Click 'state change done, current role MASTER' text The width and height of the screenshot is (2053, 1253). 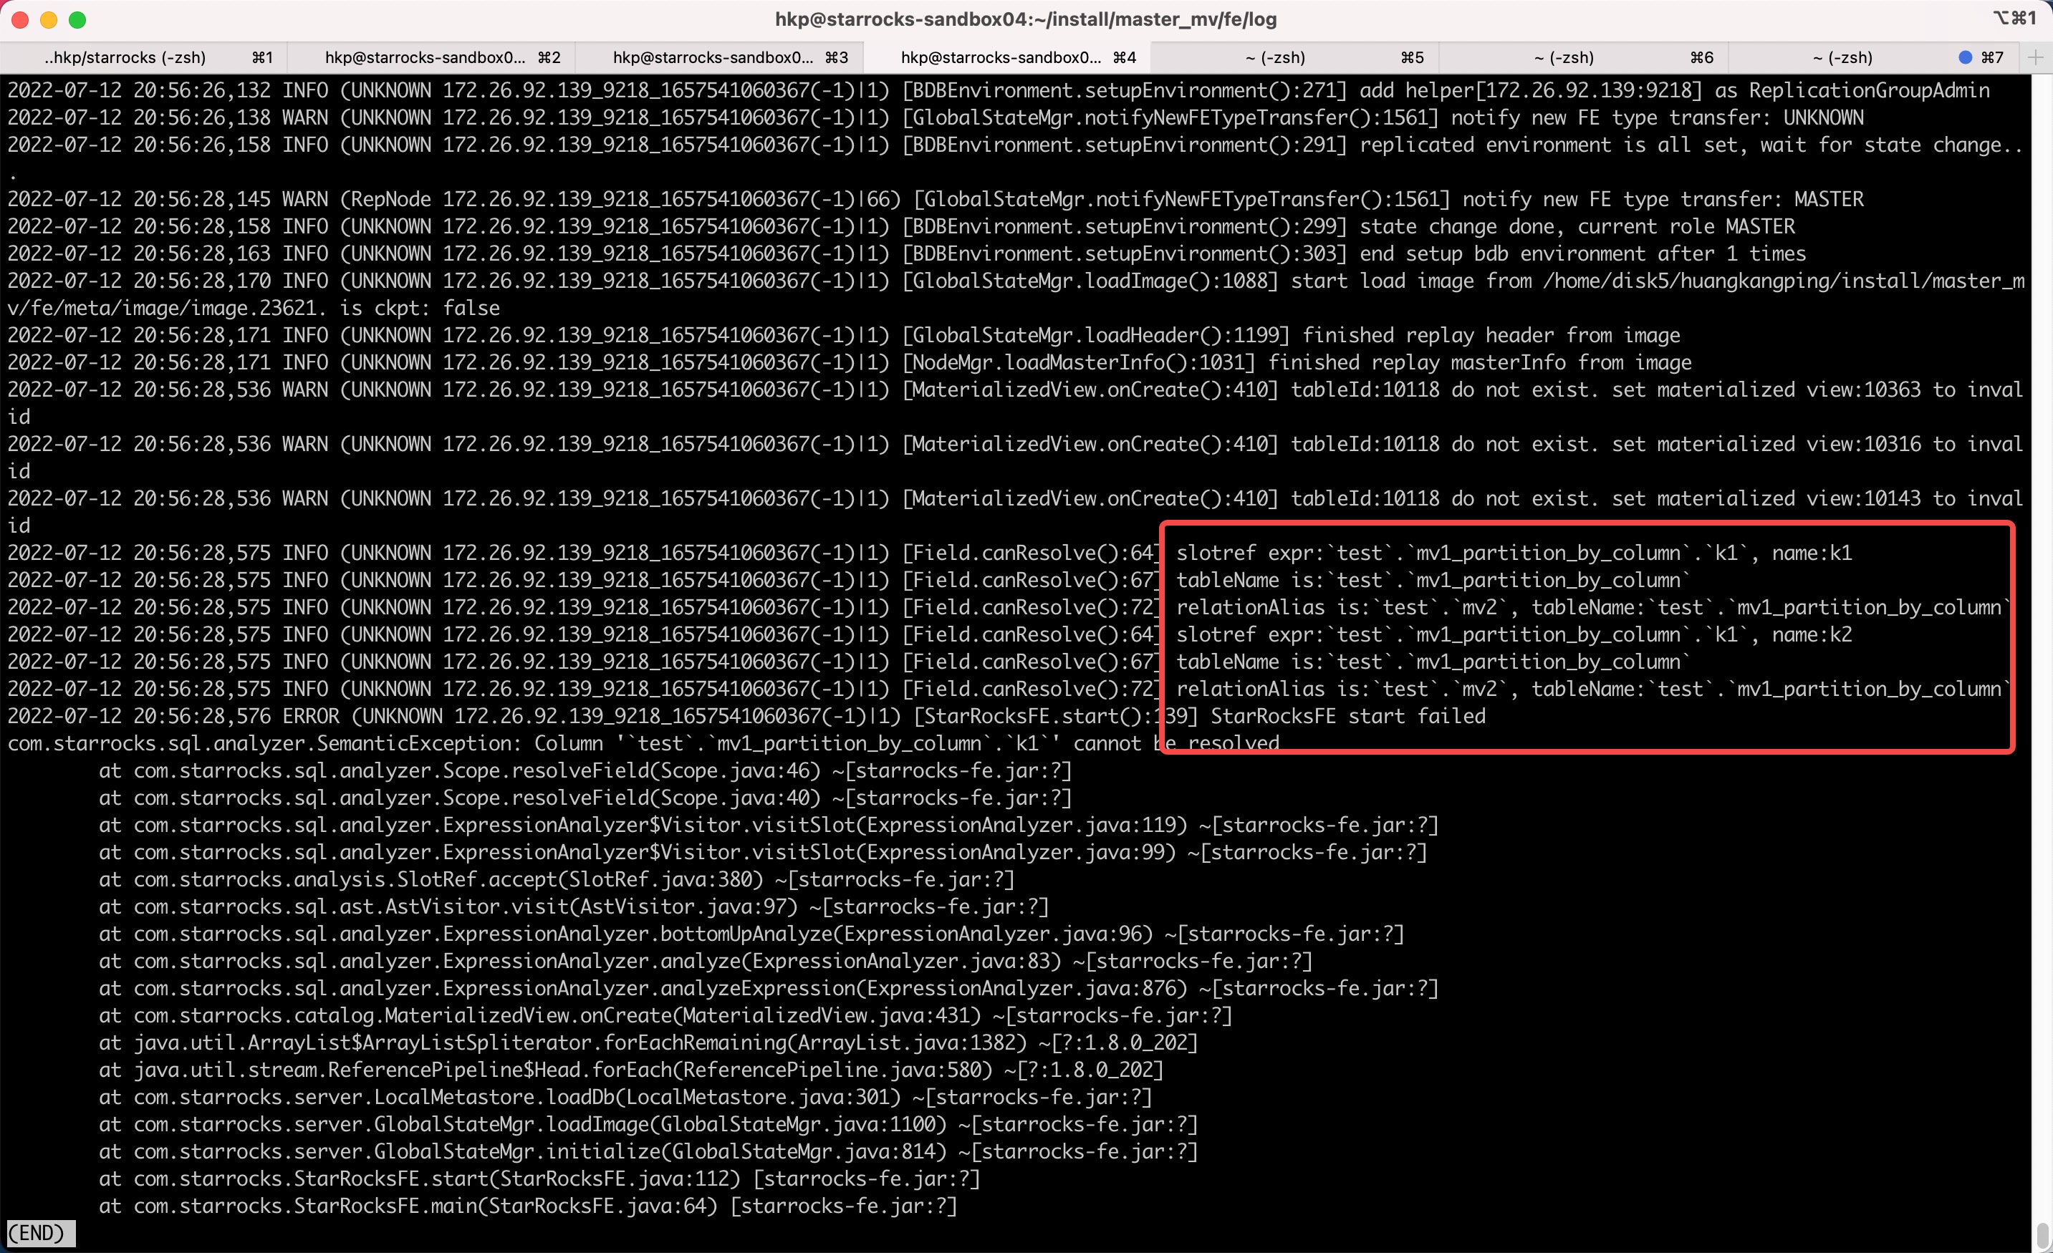[x=1577, y=226]
